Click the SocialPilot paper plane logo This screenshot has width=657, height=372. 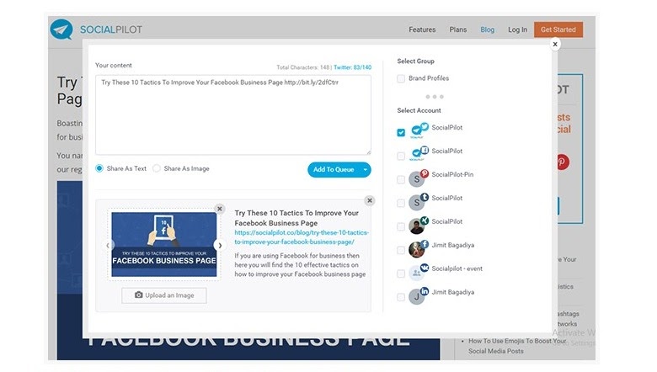click(61, 29)
